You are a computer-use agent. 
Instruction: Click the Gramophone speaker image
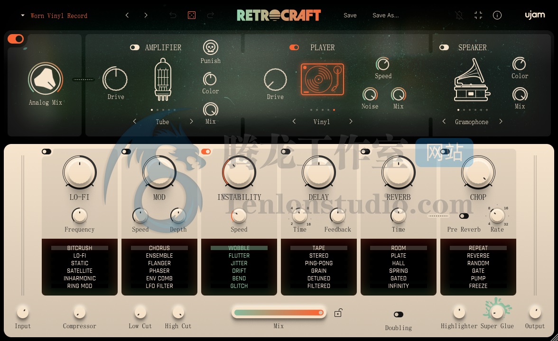point(472,80)
